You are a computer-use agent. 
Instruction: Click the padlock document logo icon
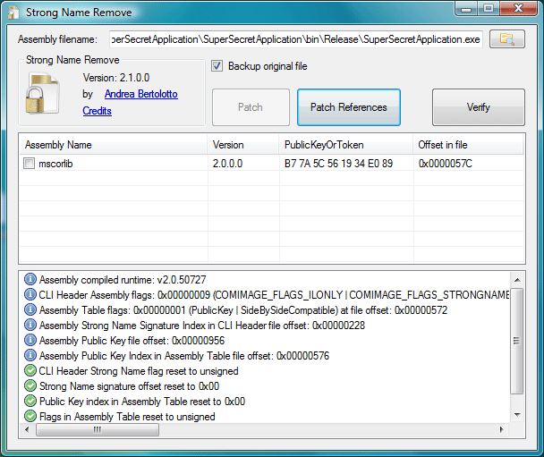[43, 93]
